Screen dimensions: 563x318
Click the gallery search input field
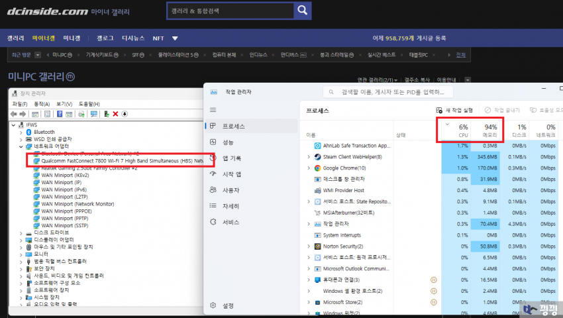[x=230, y=11]
